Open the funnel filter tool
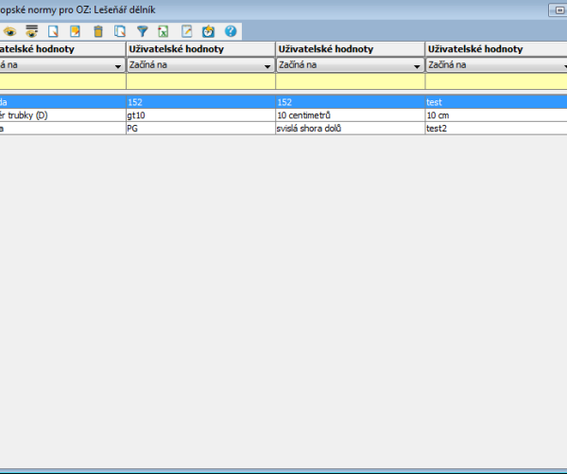Screen dimensions: 567x474 pos(143,31)
